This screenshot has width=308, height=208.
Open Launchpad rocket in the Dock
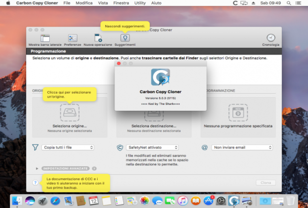coord(43,201)
